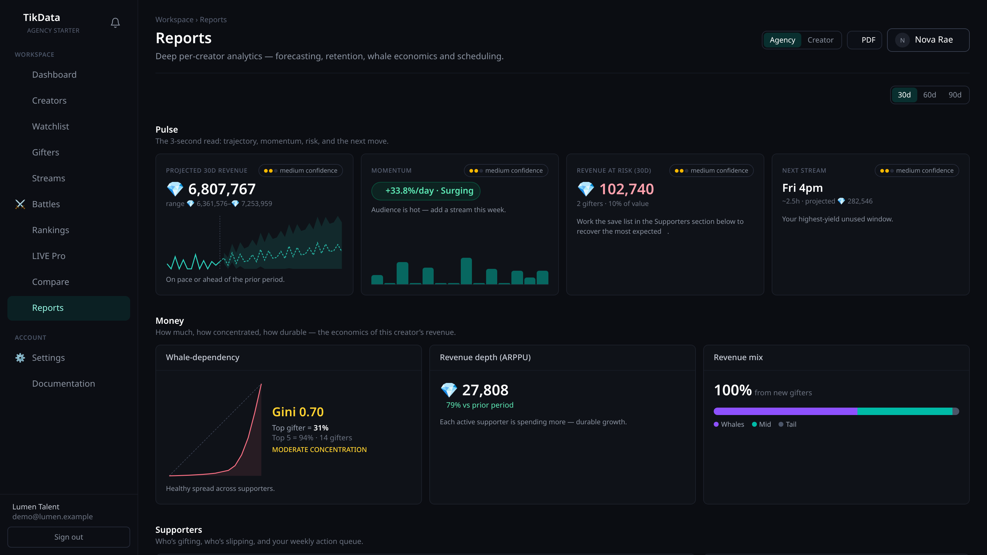Click the Revenue mix progress bar
Screen dimensions: 987x555
click(836, 411)
